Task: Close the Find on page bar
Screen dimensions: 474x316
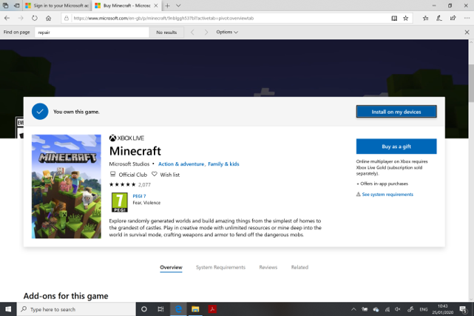Action: pyautogui.click(x=467, y=32)
